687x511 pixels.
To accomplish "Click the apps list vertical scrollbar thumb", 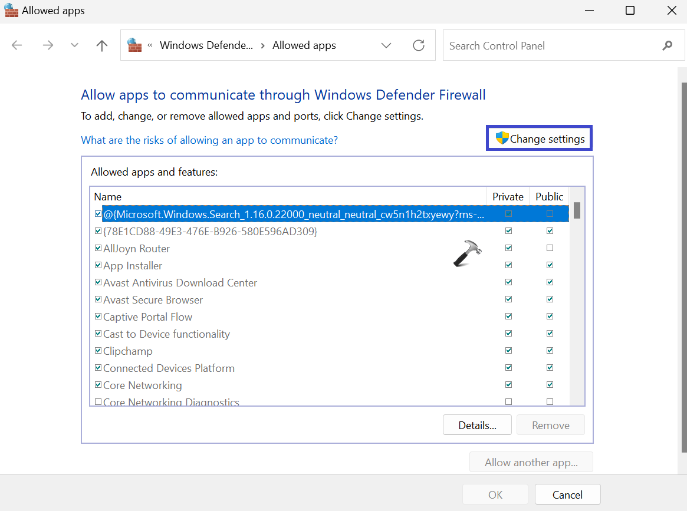I will [x=577, y=210].
